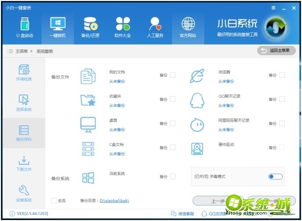302x221 pixels.
Task: Click 从未备份 status under 浏览器
Action: point(226,81)
